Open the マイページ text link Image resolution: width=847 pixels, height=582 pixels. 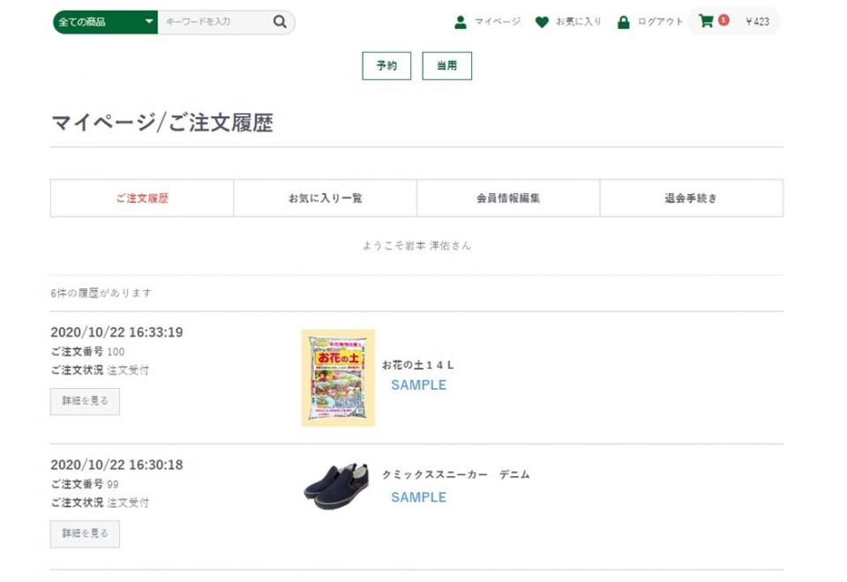[498, 22]
